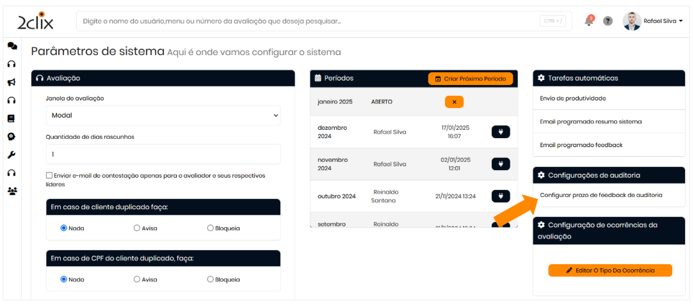
Task: Select Bloqueia for duplicated client CPF
Action: point(211,279)
